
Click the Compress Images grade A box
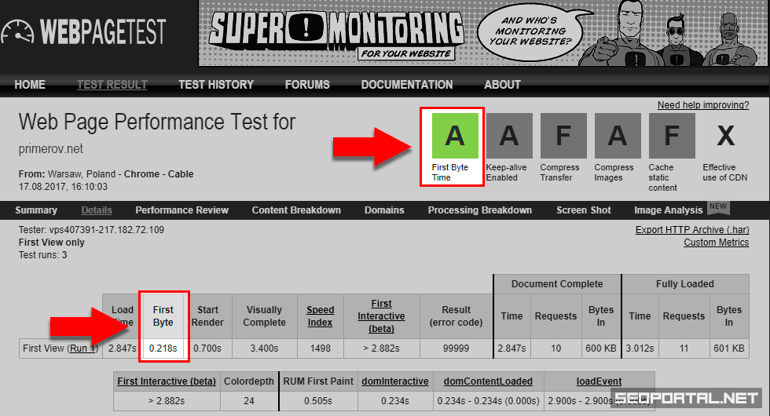click(x=618, y=136)
